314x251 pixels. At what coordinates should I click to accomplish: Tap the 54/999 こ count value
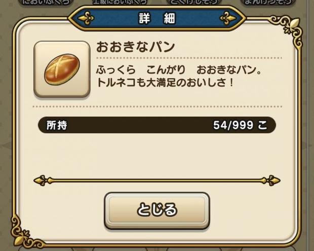(x=240, y=125)
